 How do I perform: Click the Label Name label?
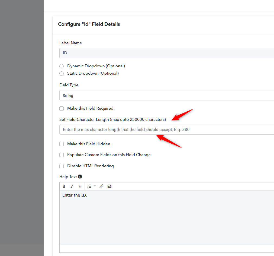70,43
